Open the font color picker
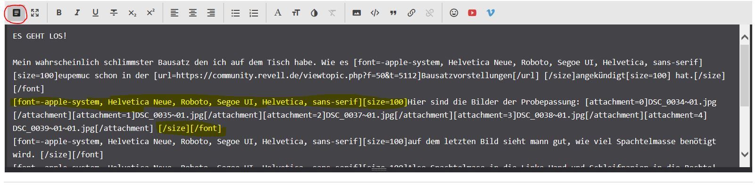 [x=314, y=13]
